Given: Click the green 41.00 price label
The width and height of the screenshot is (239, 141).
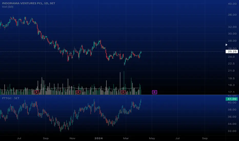Looking at the screenshot, I should 232,99.
